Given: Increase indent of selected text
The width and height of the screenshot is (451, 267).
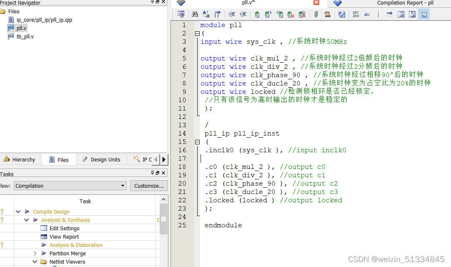Looking at the screenshot, I should pos(233,14).
